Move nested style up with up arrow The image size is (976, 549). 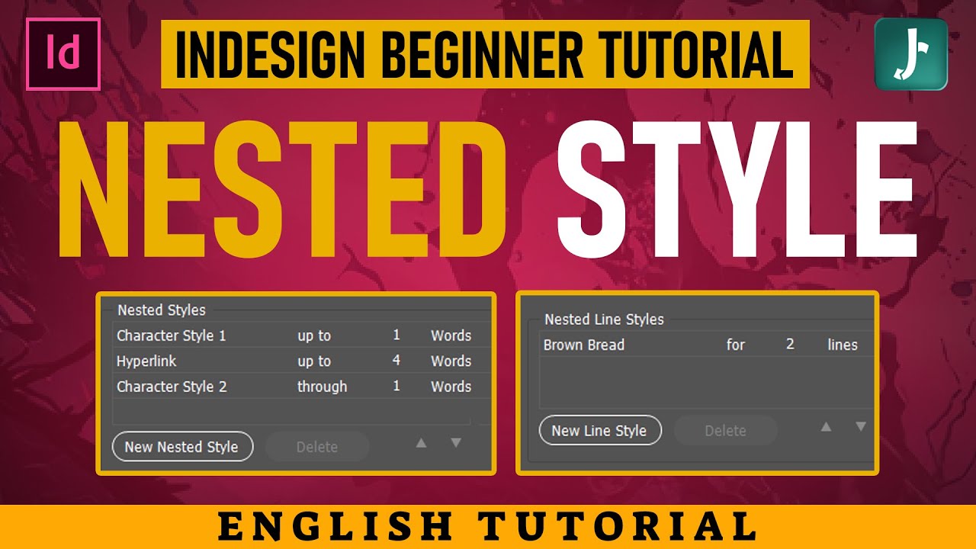(421, 443)
